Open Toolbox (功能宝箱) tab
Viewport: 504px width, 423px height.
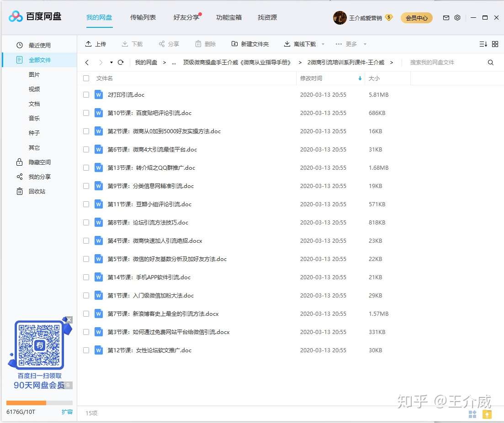coord(229,17)
